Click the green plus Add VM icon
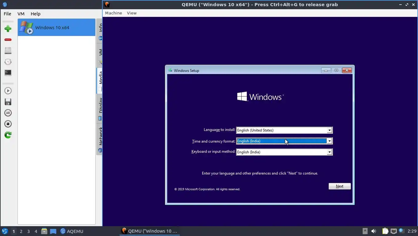 point(8,29)
